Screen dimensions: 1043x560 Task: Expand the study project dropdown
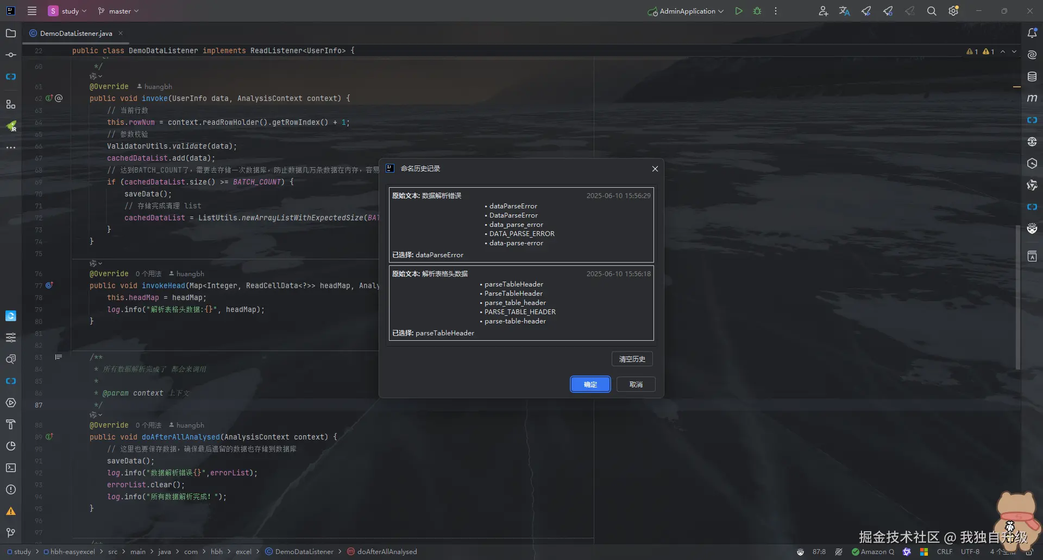pos(68,11)
